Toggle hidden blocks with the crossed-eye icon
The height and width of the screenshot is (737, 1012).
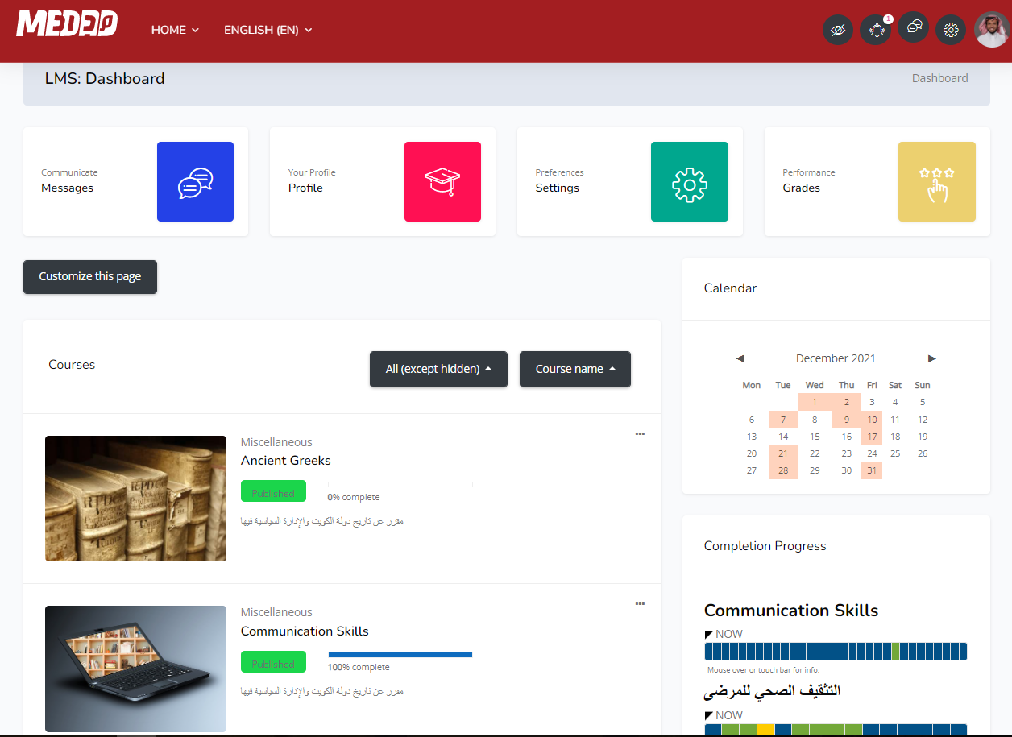838,29
